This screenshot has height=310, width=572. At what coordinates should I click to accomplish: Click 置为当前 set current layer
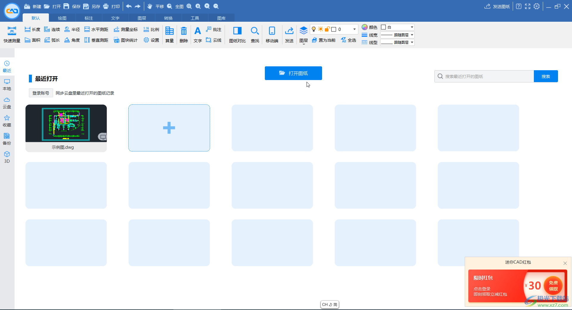324,40
